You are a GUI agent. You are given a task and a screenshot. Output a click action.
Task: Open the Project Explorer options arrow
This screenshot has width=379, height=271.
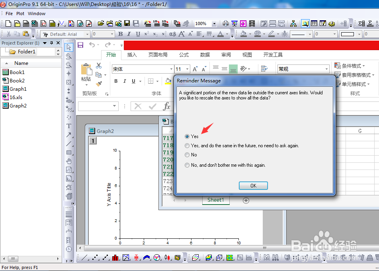coord(45,43)
